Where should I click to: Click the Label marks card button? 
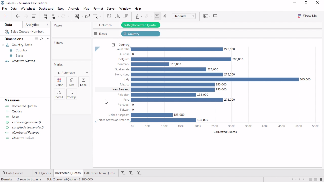tap(84, 82)
